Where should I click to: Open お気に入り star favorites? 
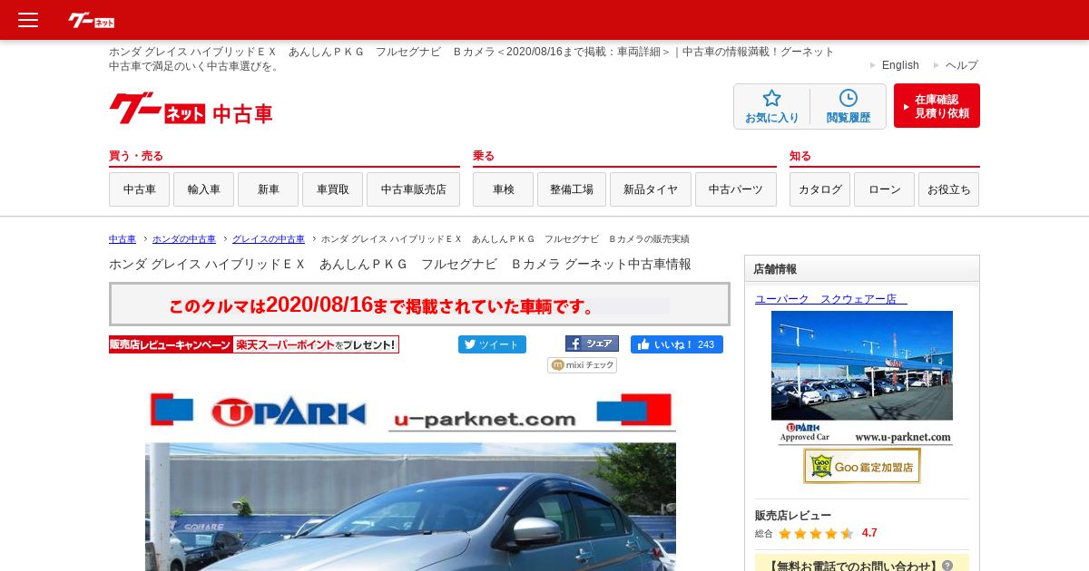[x=772, y=107]
